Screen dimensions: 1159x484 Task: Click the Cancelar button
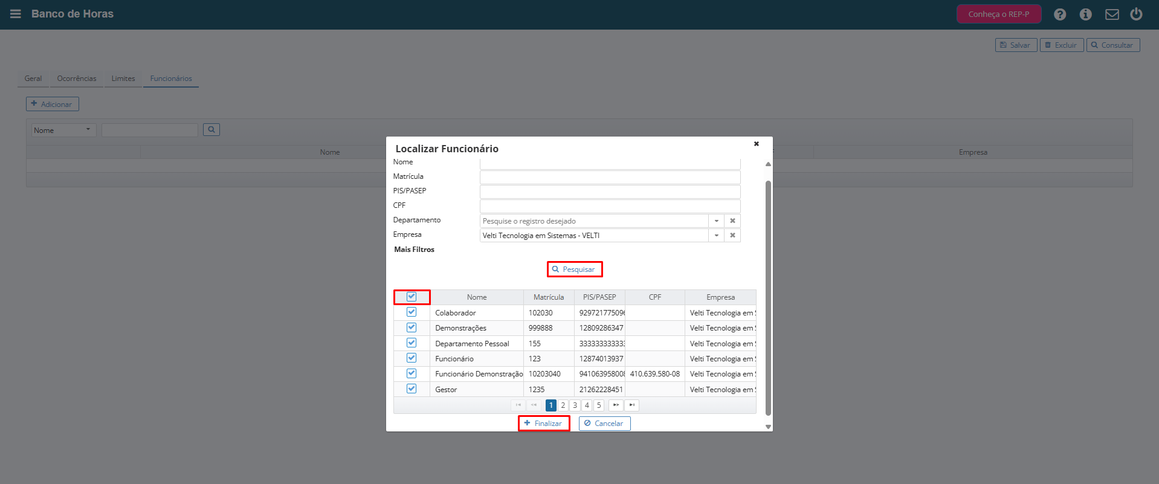click(604, 424)
